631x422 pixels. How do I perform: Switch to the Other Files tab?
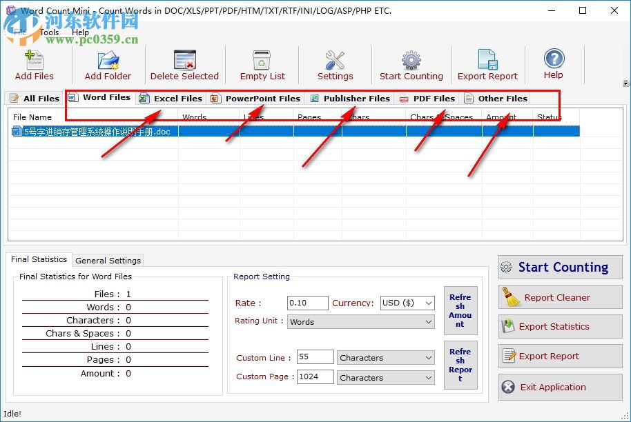point(496,98)
